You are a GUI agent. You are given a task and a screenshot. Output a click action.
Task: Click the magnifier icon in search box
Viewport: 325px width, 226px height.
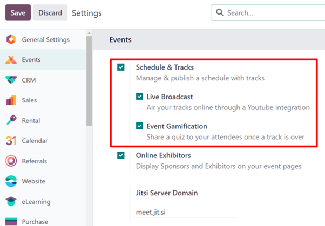[220, 12]
